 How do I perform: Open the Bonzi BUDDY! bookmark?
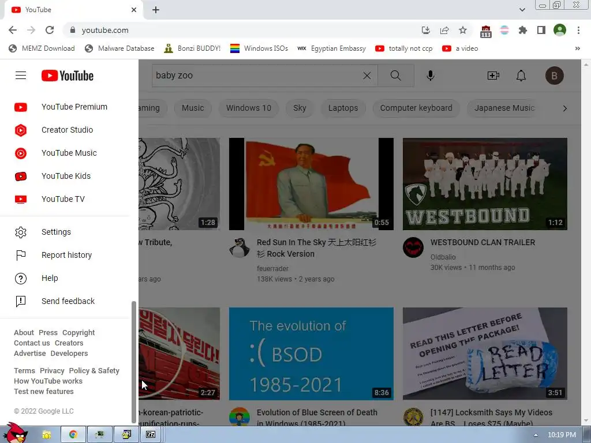pos(193,48)
